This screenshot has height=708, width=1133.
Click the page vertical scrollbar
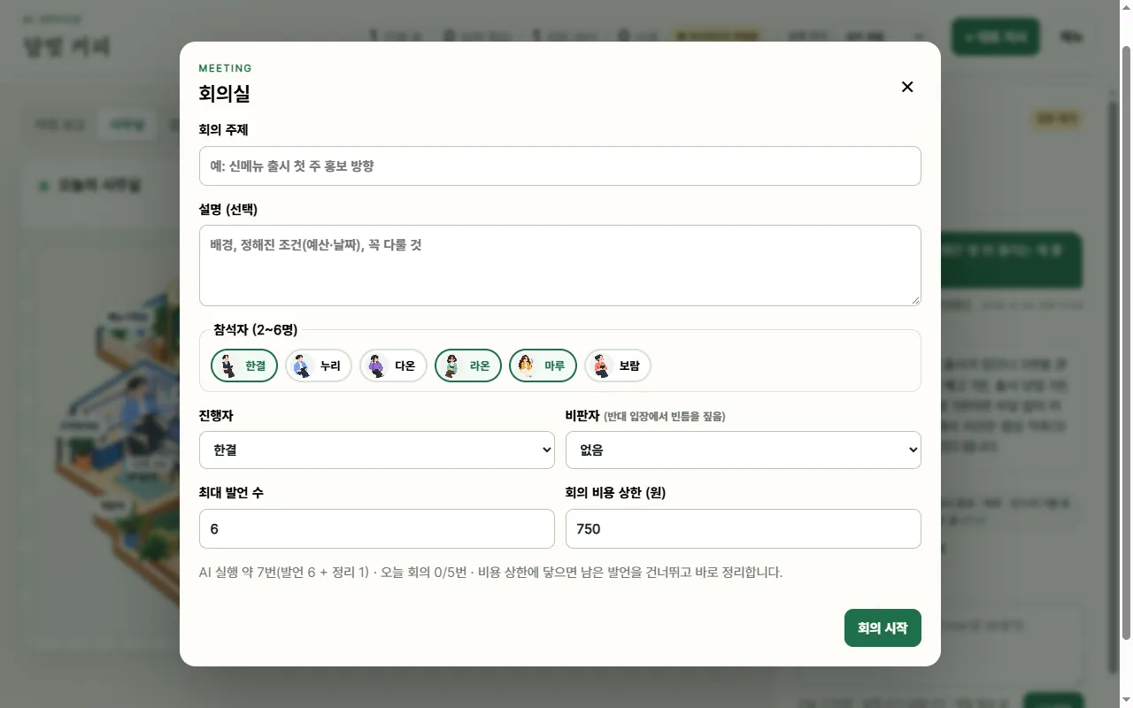pyautogui.click(x=1126, y=354)
